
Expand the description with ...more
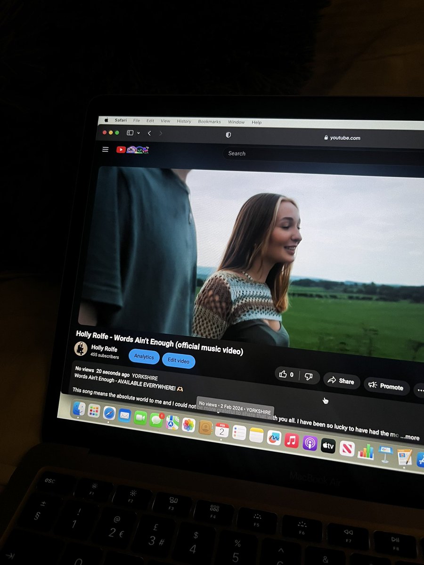(x=410, y=437)
